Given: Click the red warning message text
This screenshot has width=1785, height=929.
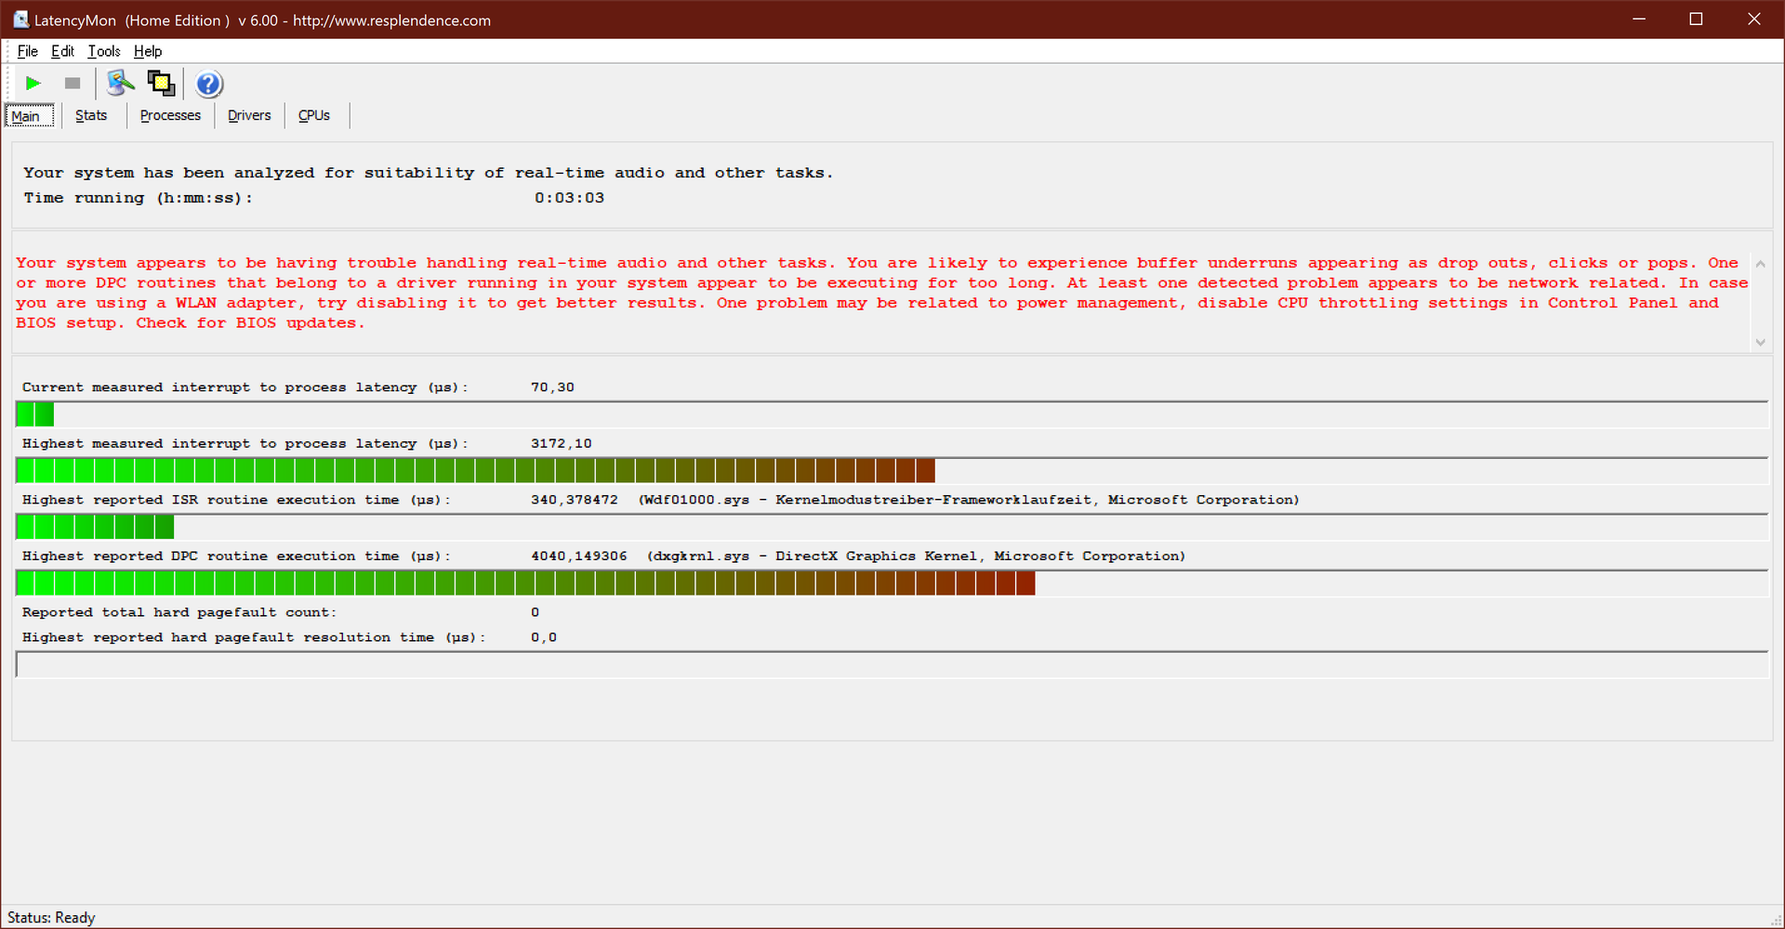Looking at the screenshot, I should click(881, 293).
